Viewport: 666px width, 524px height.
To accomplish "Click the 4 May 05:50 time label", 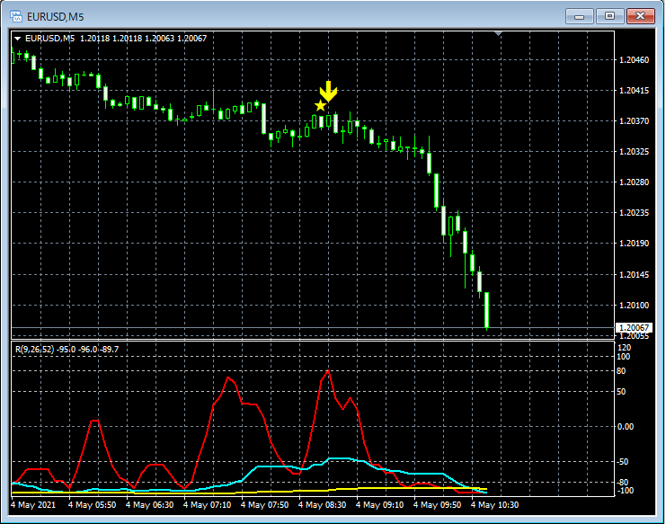I will point(93,505).
